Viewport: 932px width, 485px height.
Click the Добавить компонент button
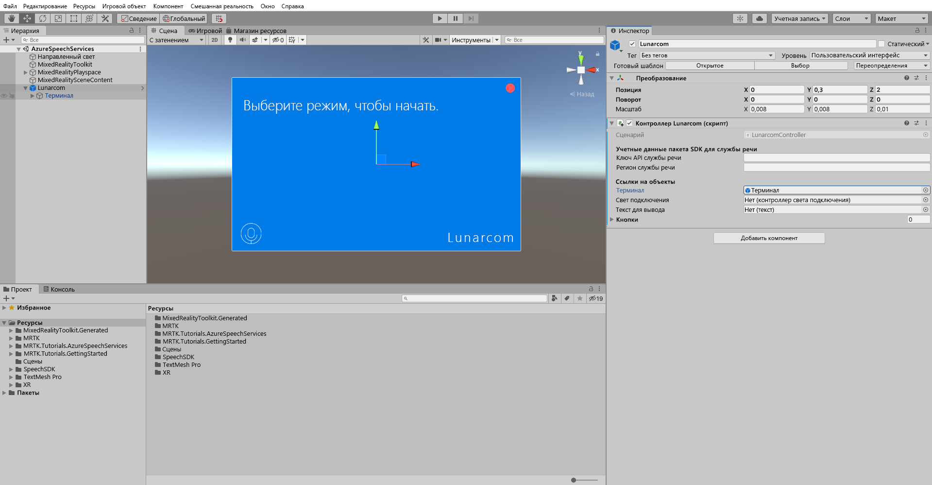pos(769,238)
